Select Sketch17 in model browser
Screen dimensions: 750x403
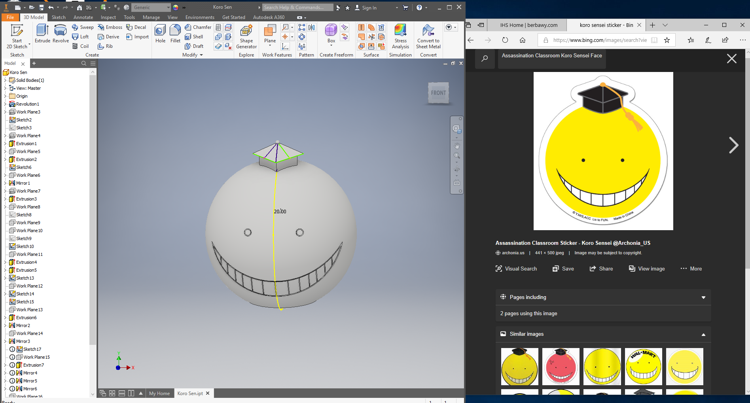pyautogui.click(x=32, y=349)
